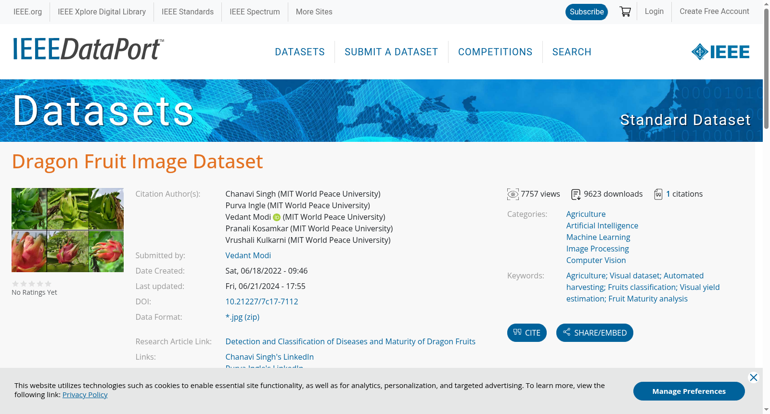Open the Detection and Classification research article link
The width and height of the screenshot is (770, 414).
point(350,342)
